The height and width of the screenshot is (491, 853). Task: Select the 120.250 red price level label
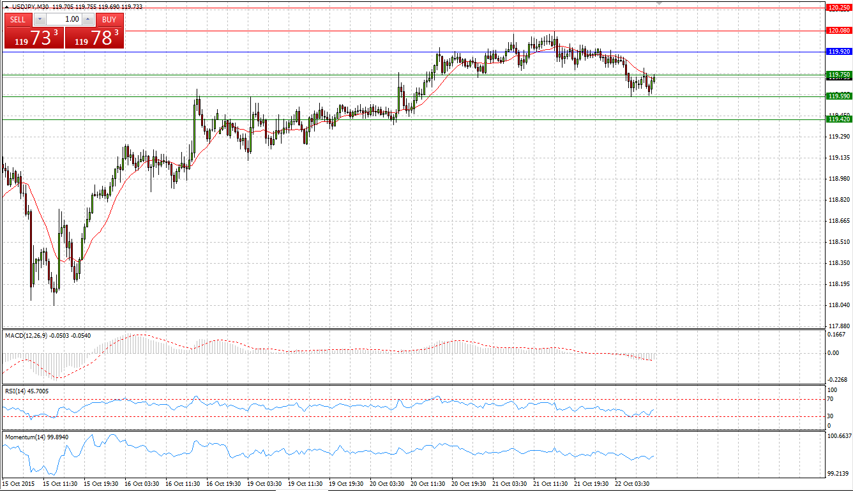[x=838, y=8]
